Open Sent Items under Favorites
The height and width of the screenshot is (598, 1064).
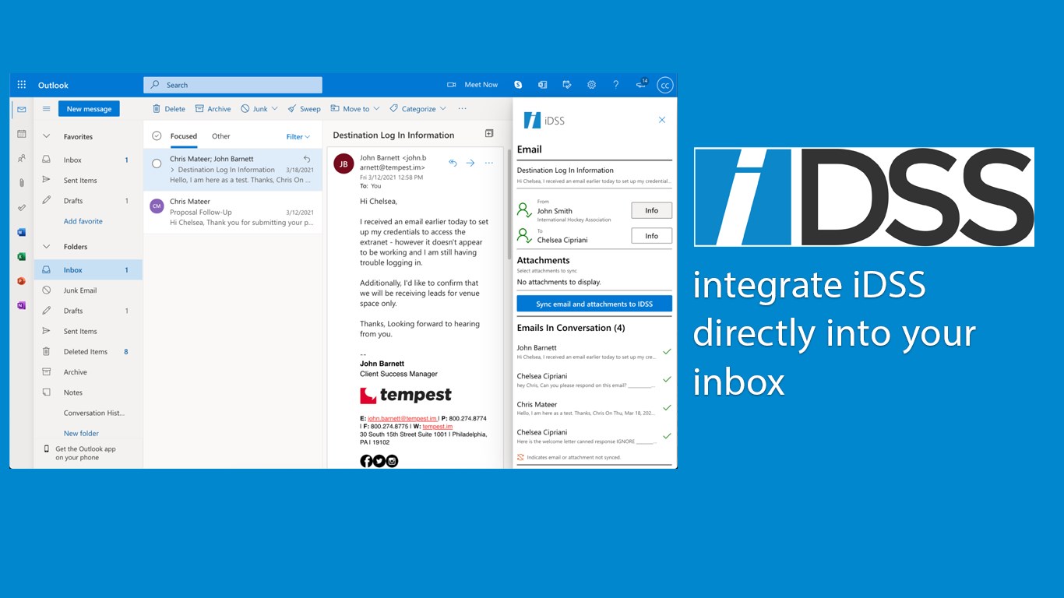(x=88, y=181)
